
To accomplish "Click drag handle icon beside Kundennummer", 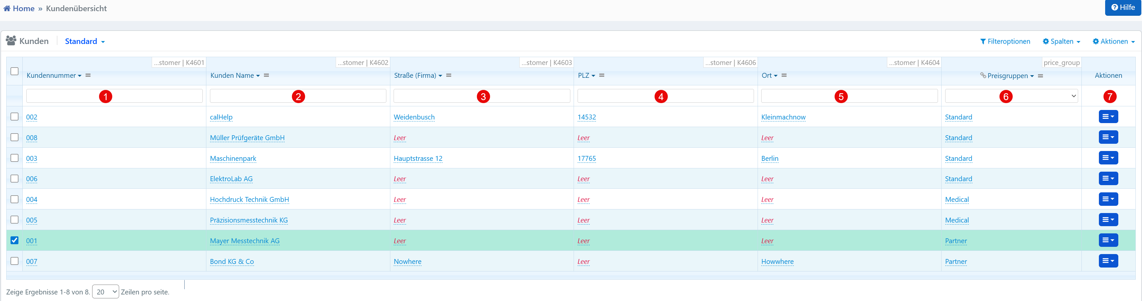I will coord(88,75).
